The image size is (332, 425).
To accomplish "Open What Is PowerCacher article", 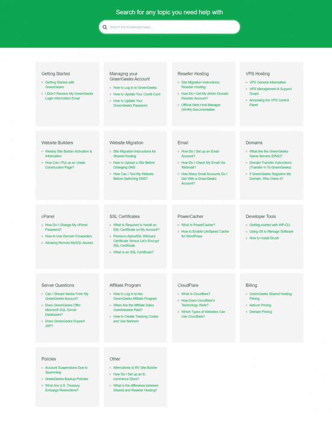I will pyautogui.click(x=198, y=225).
